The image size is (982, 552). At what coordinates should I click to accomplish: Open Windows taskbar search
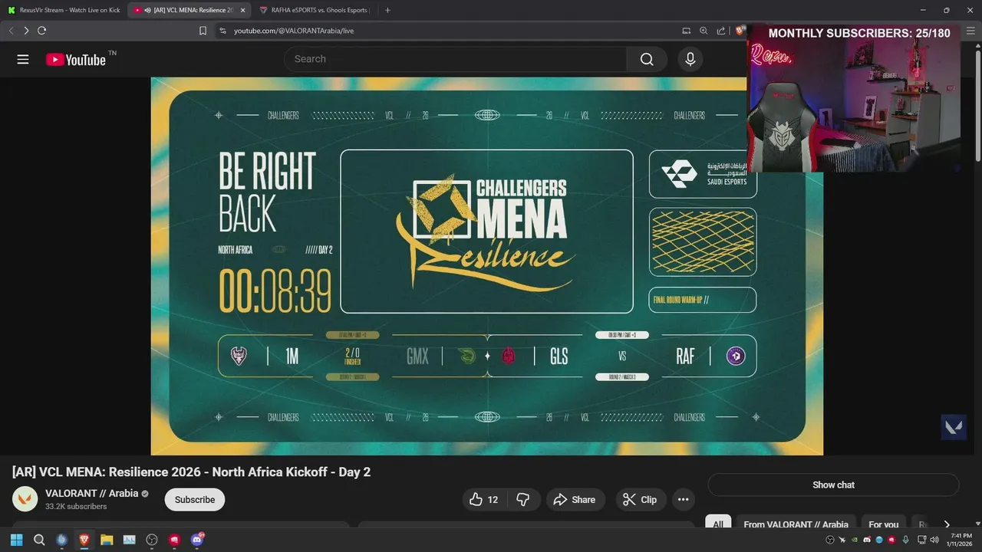pos(39,540)
